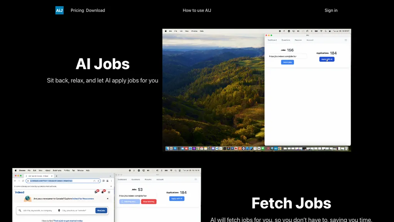Click the location pin in the city field
The width and height of the screenshot is (394, 222).
tap(59, 210)
